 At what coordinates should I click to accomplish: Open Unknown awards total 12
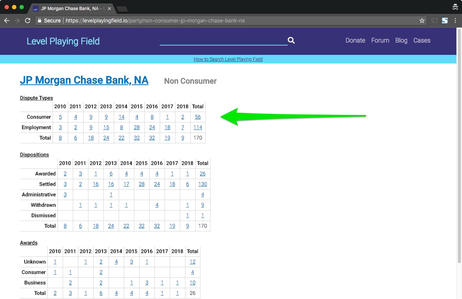tap(193, 262)
